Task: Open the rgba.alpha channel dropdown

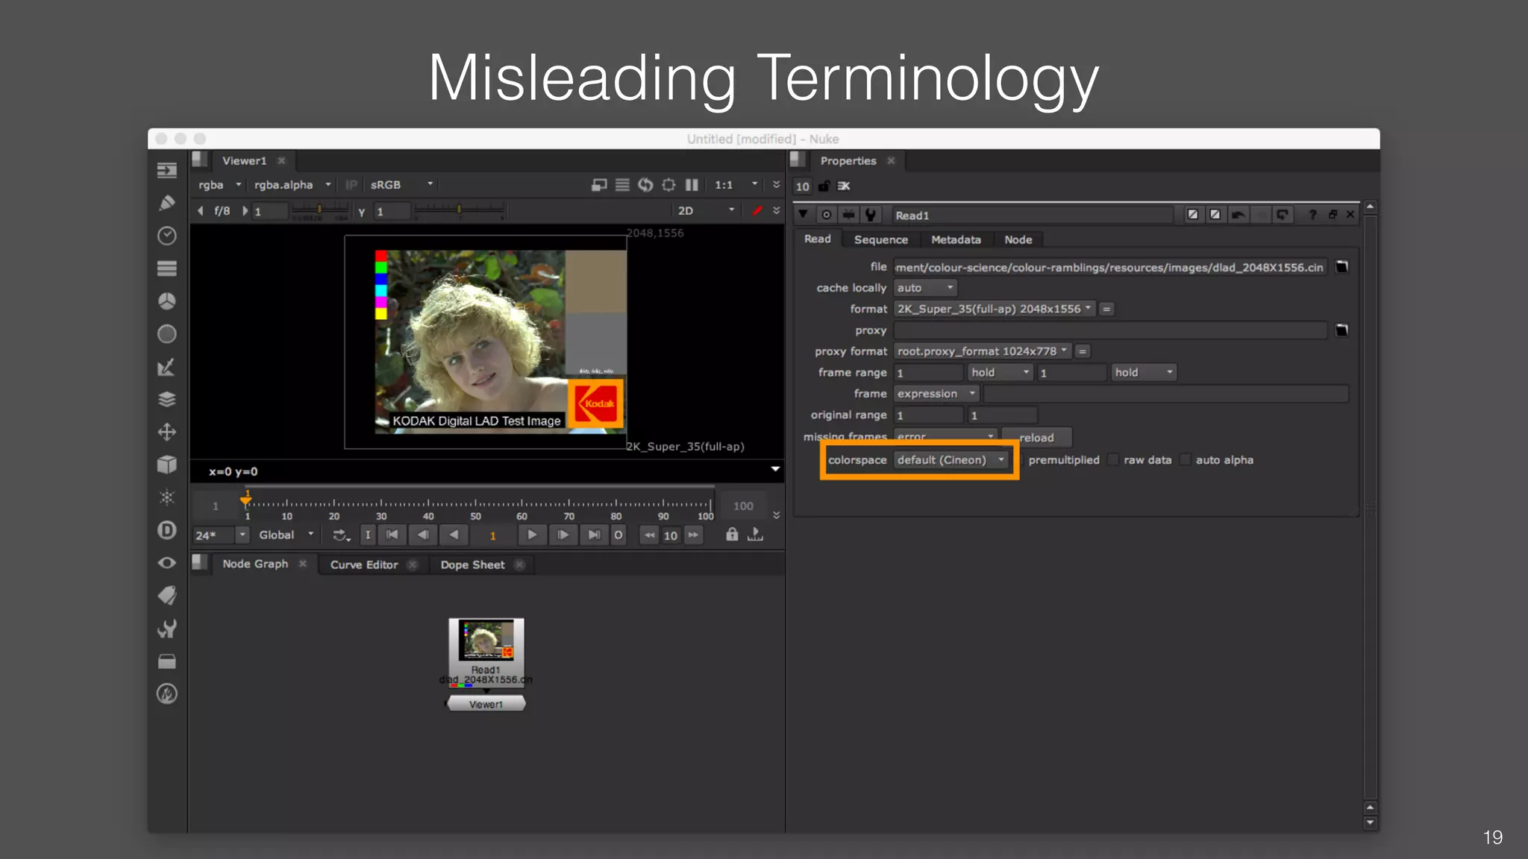Action: tap(292, 185)
